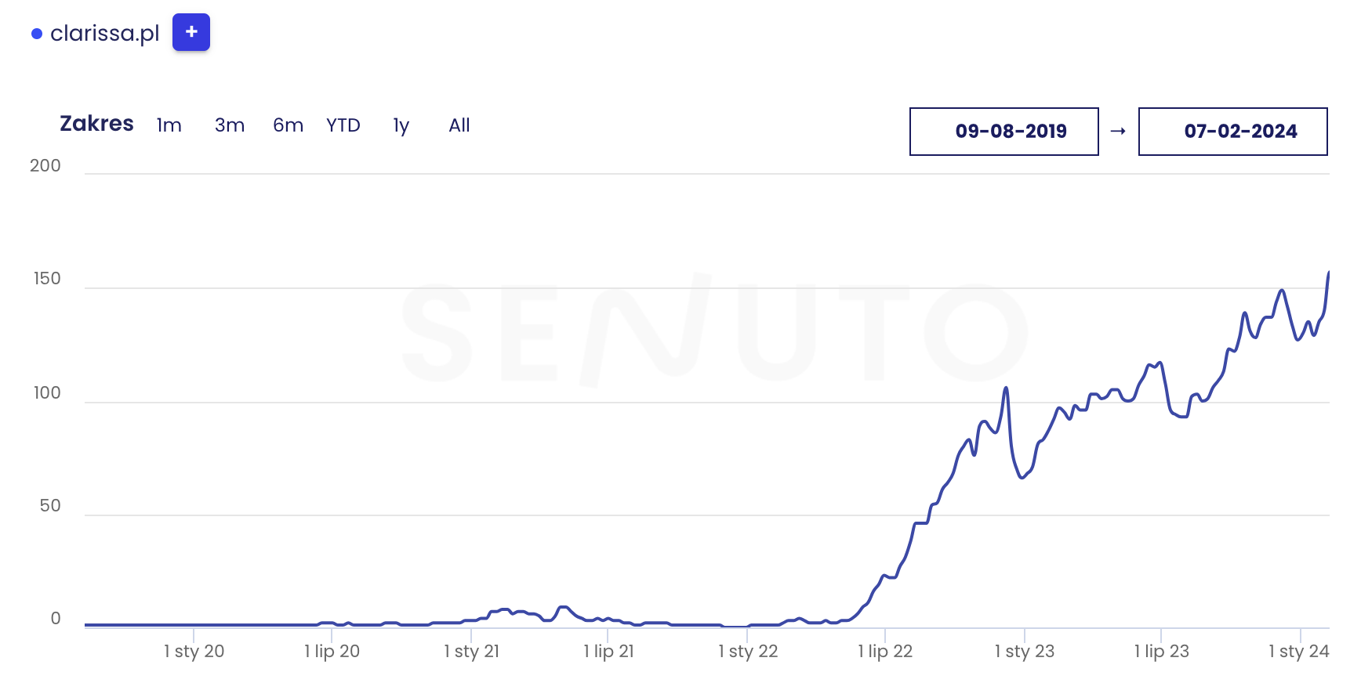1361x683 pixels.
Task: Click the 1 lip 21 axis label
Action: point(609,651)
